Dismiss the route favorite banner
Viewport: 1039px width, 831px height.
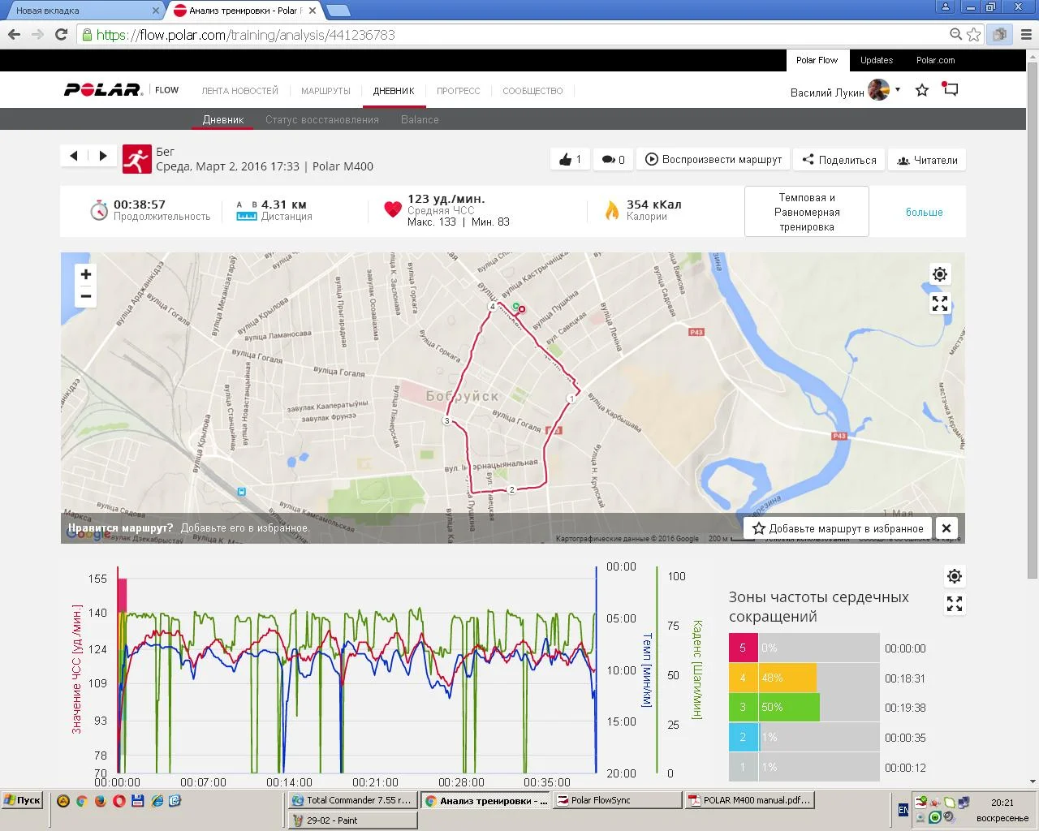tap(946, 528)
